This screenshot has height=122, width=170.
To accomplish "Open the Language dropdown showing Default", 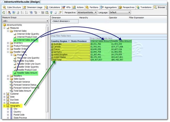I will pos(120,12).
